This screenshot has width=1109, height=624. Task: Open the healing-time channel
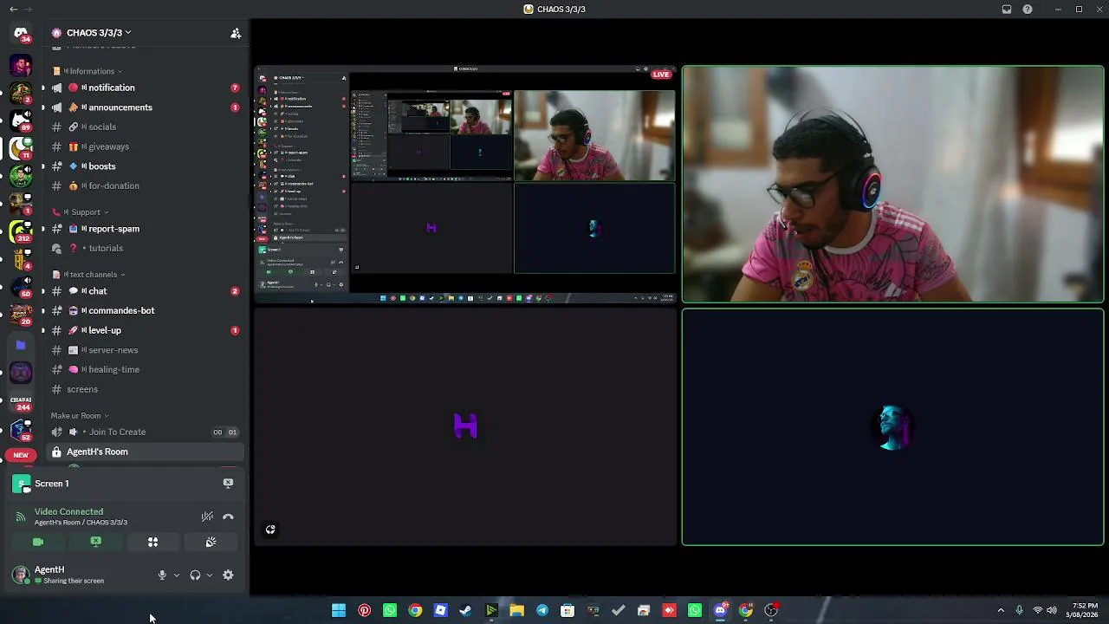coord(145,369)
